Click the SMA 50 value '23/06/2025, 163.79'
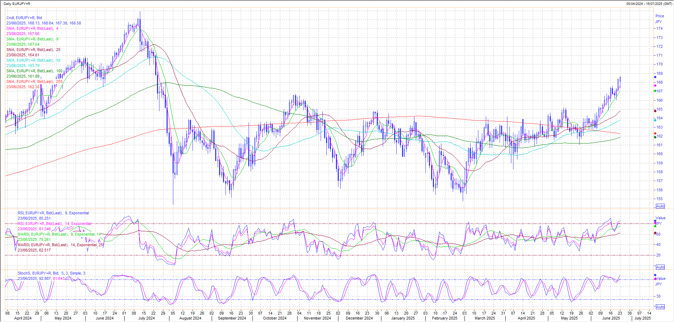This screenshot has height=322, width=674. pos(23,66)
